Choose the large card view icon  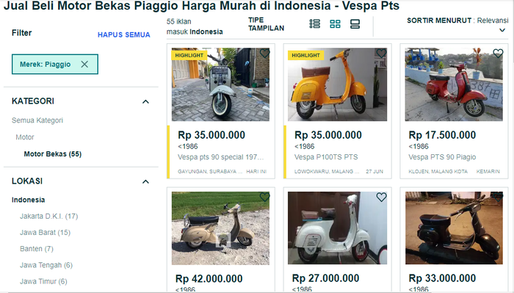pyautogui.click(x=355, y=23)
